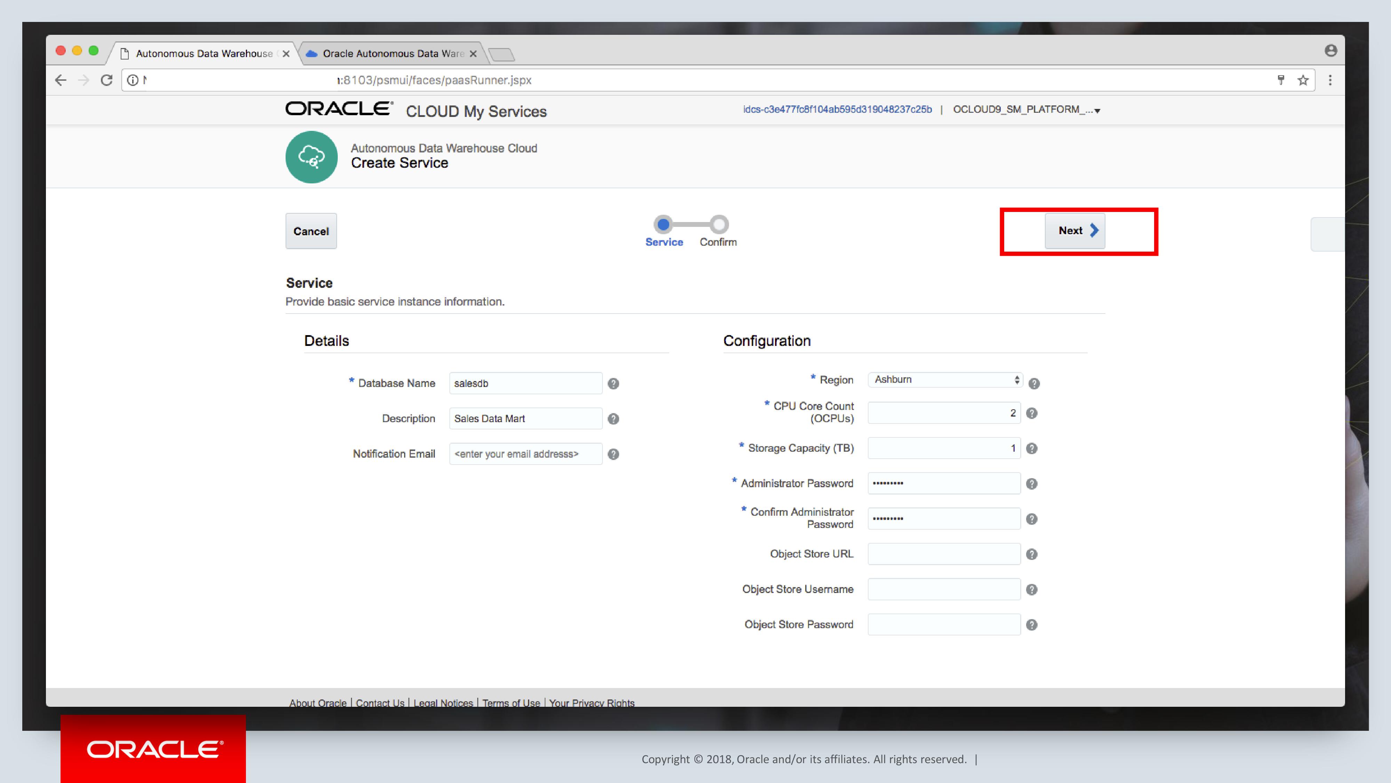Image resolution: width=1391 pixels, height=783 pixels.
Task: Click the CLOUD My Services header title
Action: (x=476, y=111)
